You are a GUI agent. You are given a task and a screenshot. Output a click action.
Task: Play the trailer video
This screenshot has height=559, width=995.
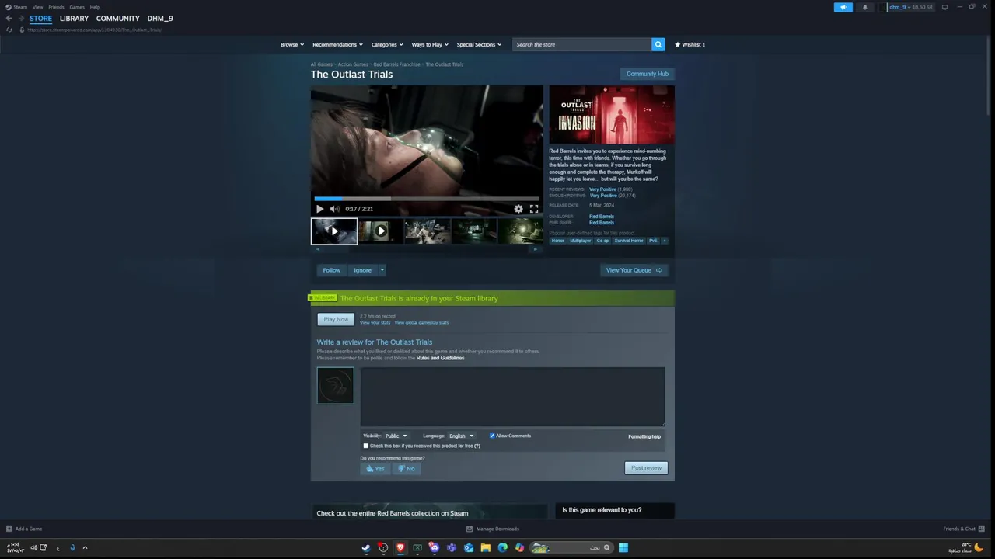[x=319, y=209]
